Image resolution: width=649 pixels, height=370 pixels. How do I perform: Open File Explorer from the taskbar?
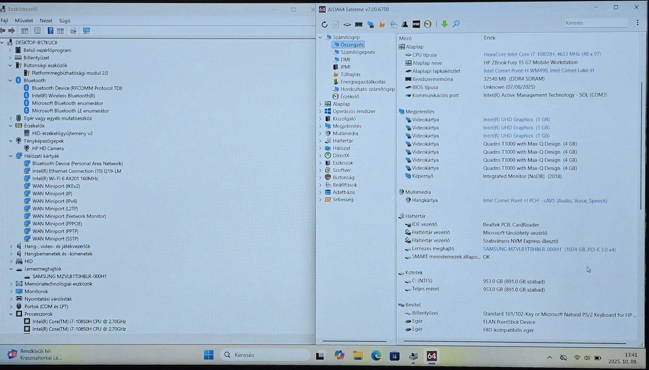click(358, 355)
